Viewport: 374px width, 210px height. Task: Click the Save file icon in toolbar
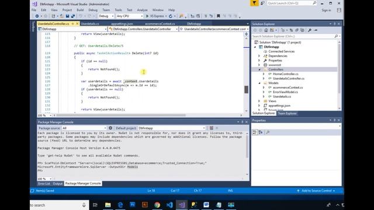tap(68, 16)
